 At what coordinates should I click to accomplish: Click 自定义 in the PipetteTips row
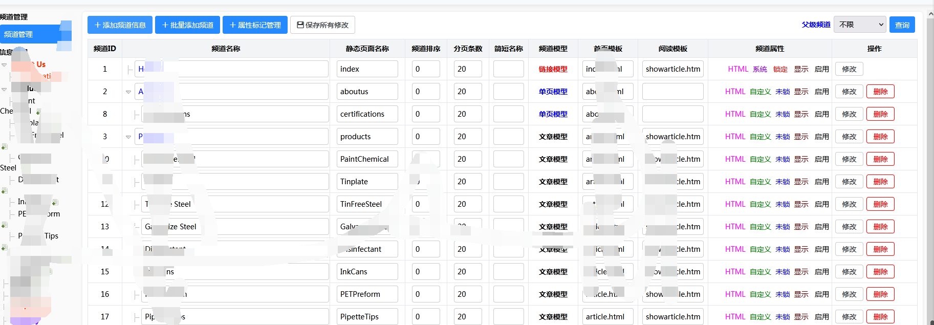761,317
